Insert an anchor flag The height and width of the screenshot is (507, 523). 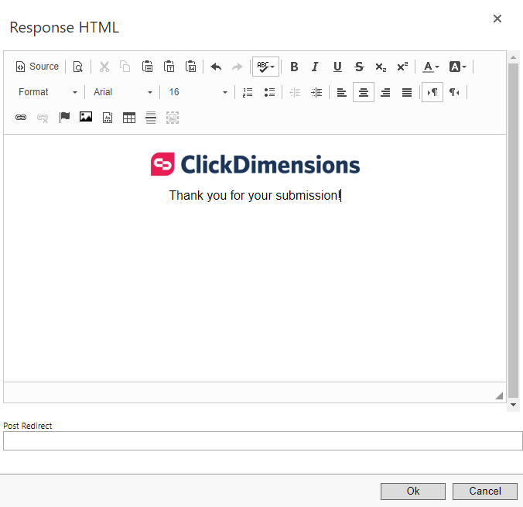[64, 118]
